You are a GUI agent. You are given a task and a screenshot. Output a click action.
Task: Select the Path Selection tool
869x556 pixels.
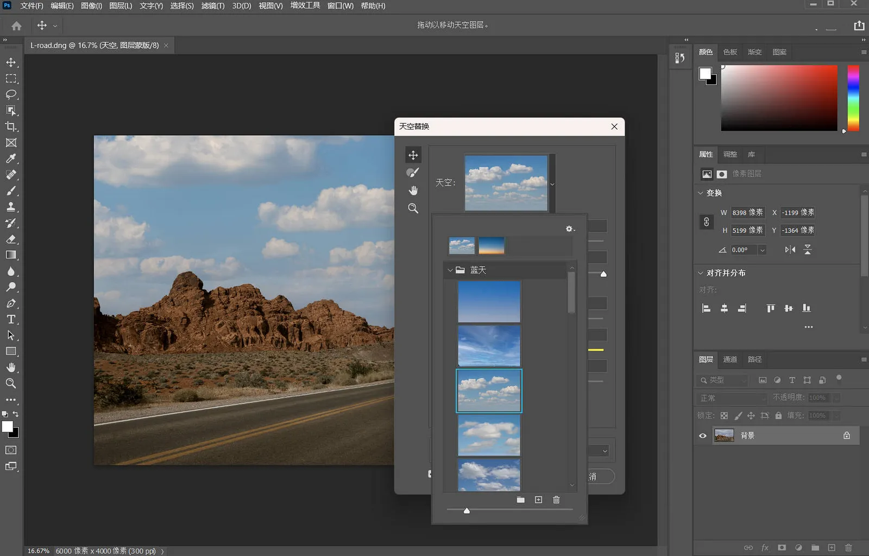tap(11, 335)
